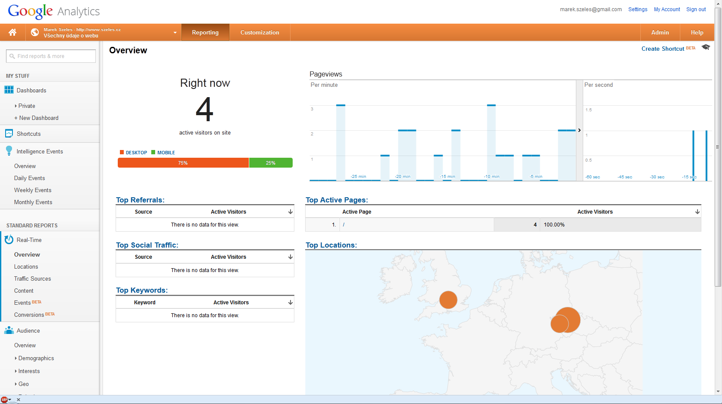
Task: Sort Top Social Traffic by Active Visitors arrow
Action: pos(291,257)
